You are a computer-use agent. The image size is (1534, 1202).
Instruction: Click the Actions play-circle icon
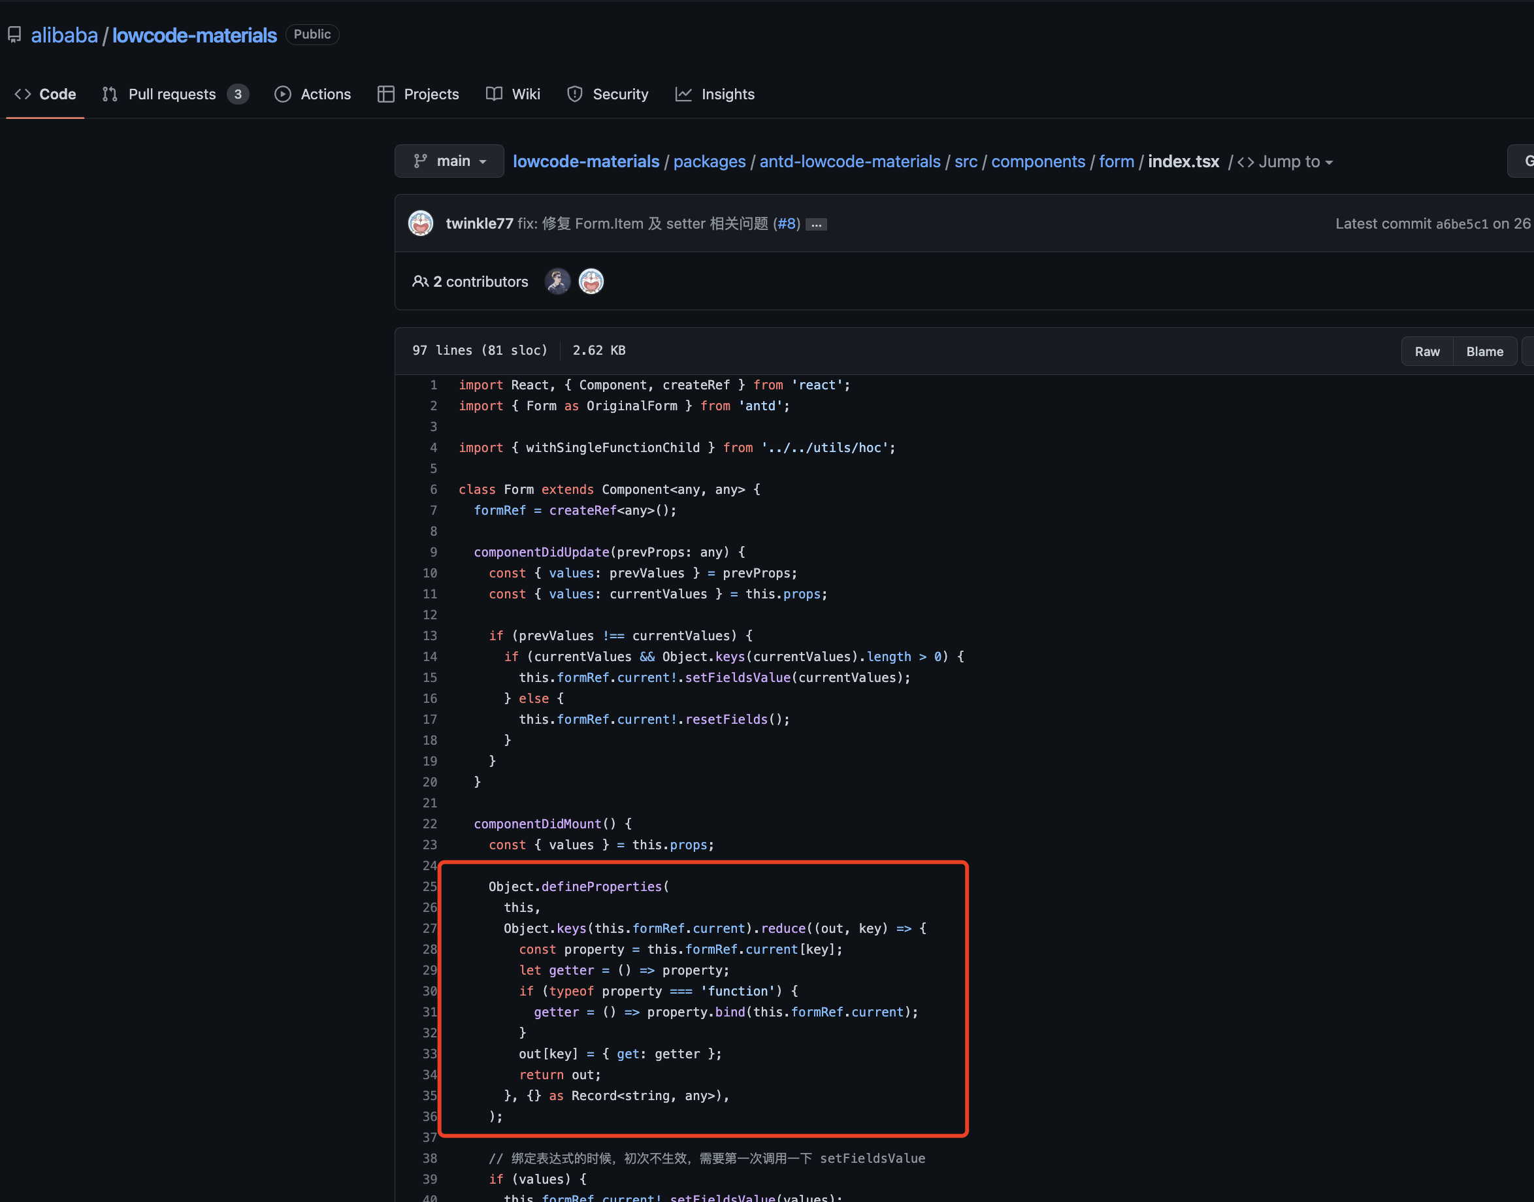[x=283, y=93]
